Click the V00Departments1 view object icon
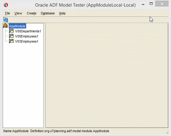 [11, 31]
